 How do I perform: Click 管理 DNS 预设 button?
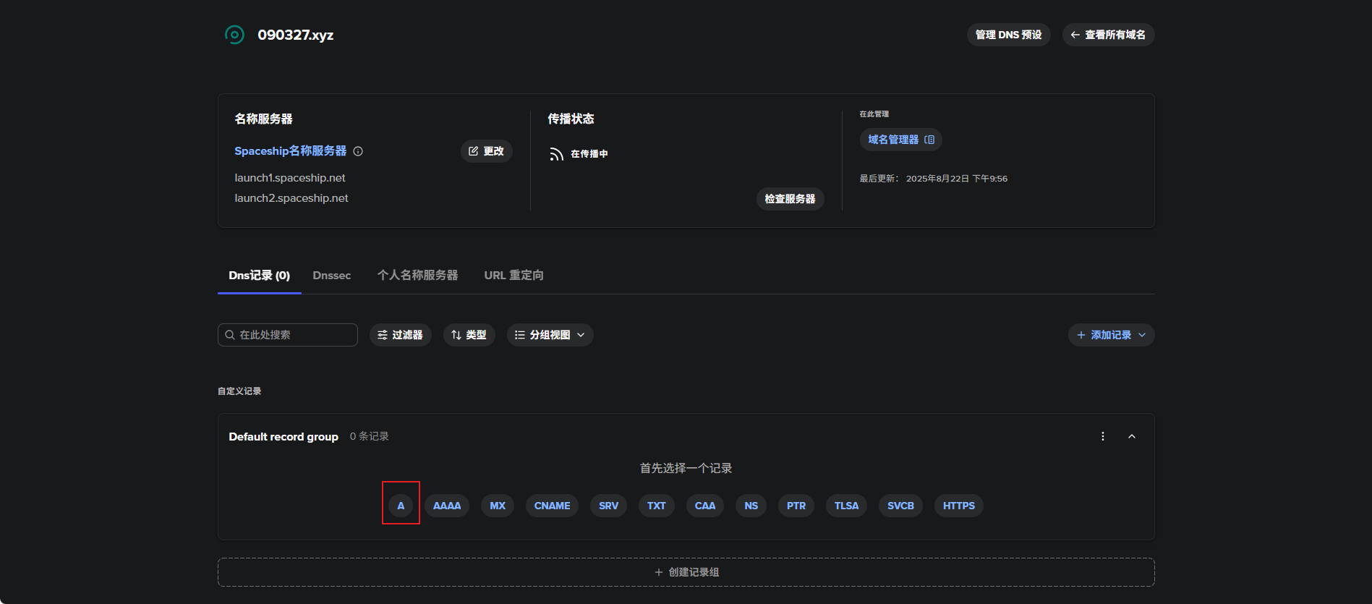click(1008, 35)
